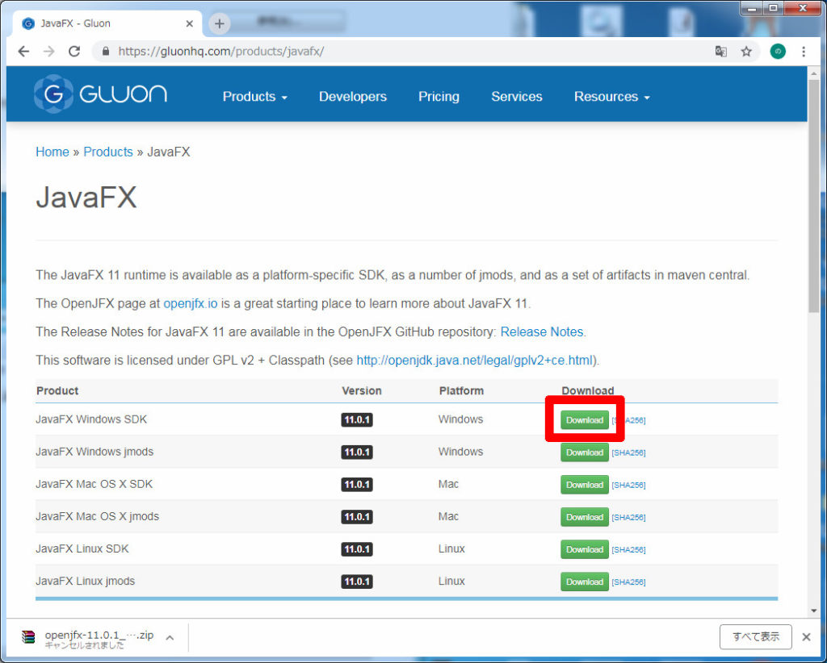Click the forward navigation arrow
Viewport: 827px width, 663px height.
pyautogui.click(x=49, y=50)
